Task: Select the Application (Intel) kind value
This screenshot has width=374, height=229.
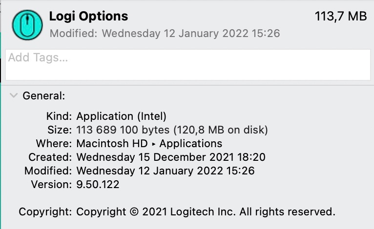Action: click(x=122, y=116)
